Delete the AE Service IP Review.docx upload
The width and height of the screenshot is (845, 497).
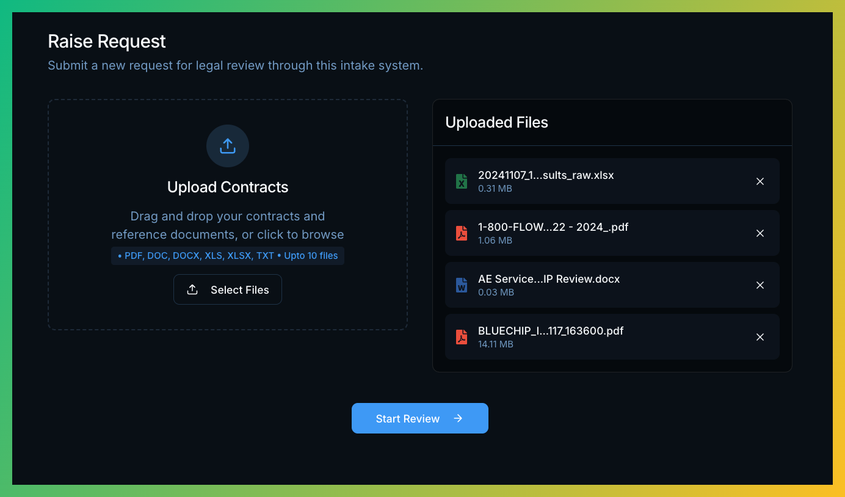[x=760, y=285]
